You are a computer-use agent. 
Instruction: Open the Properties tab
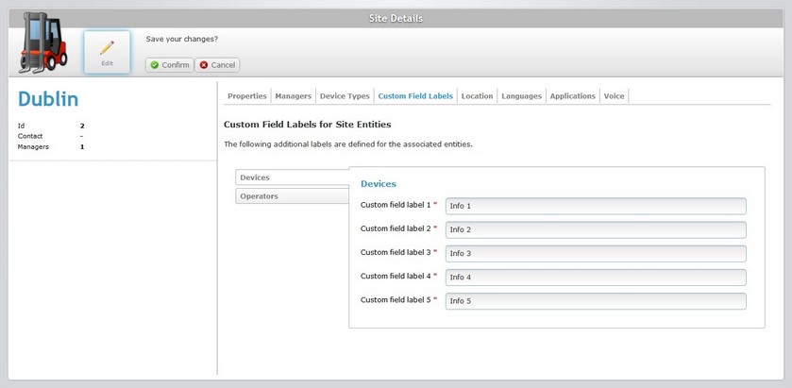click(x=247, y=96)
